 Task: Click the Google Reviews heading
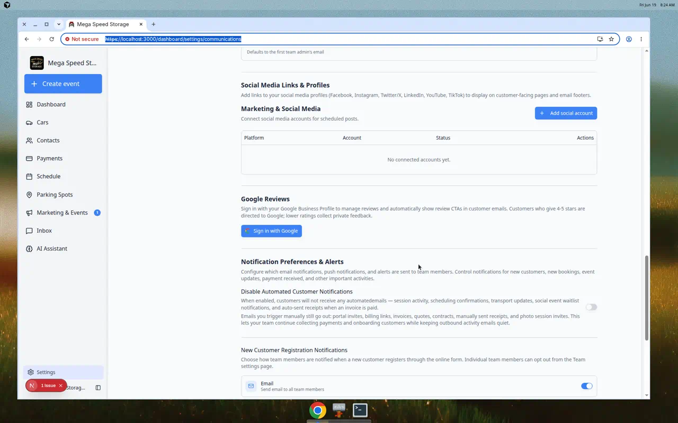(265, 199)
